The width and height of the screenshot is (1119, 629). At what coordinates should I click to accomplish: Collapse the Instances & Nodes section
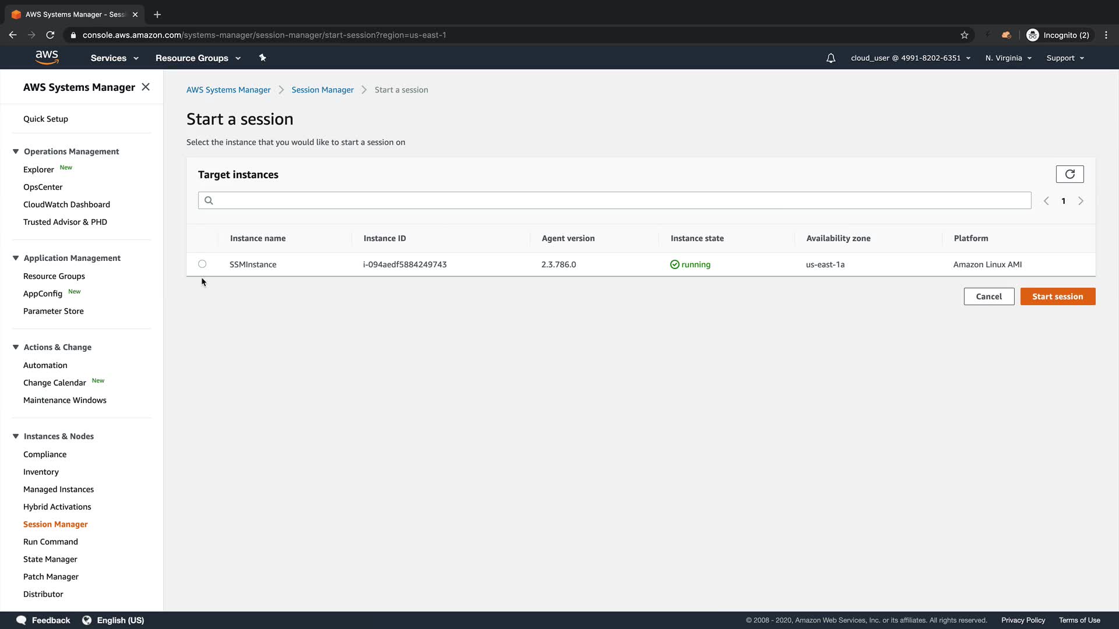click(x=16, y=436)
